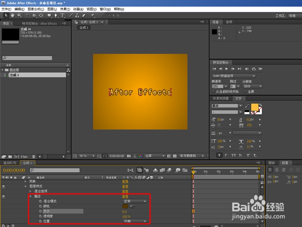The width and height of the screenshot is (302, 227).
Task: Open the 分辨率 dropdown set to 自动
Action: [252, 86]
